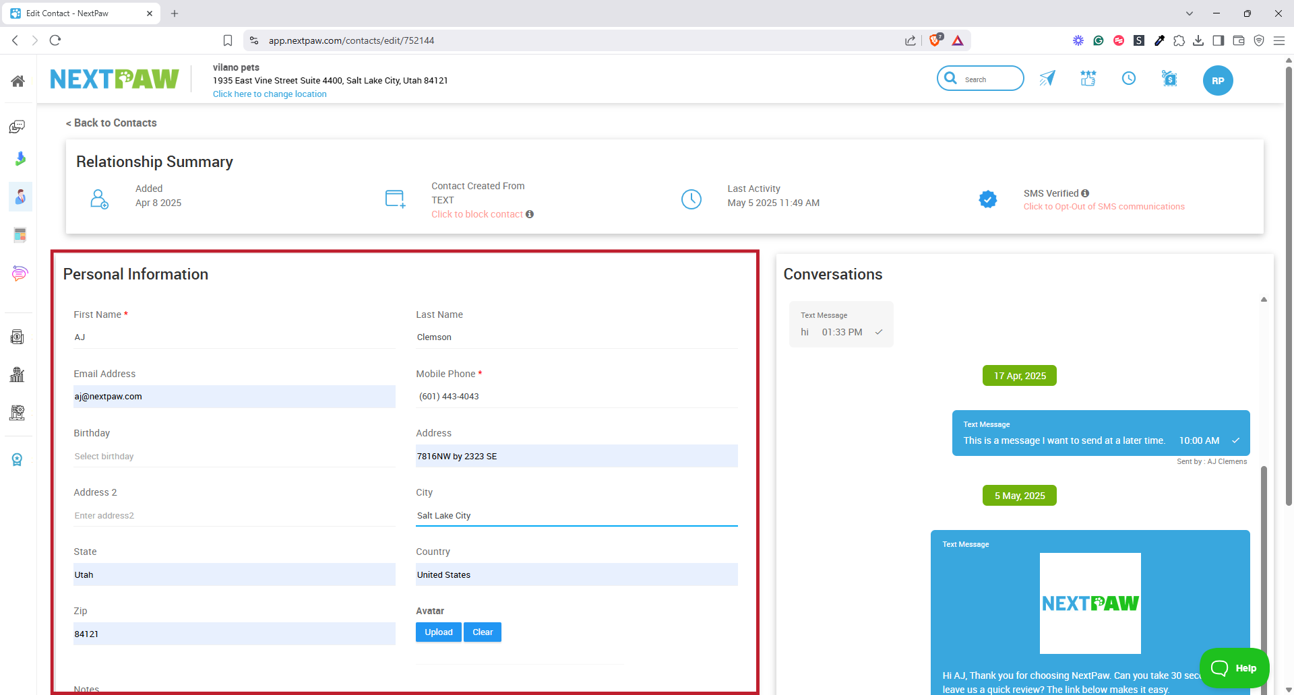
Task: Click the City field
Action: (577, 515)
